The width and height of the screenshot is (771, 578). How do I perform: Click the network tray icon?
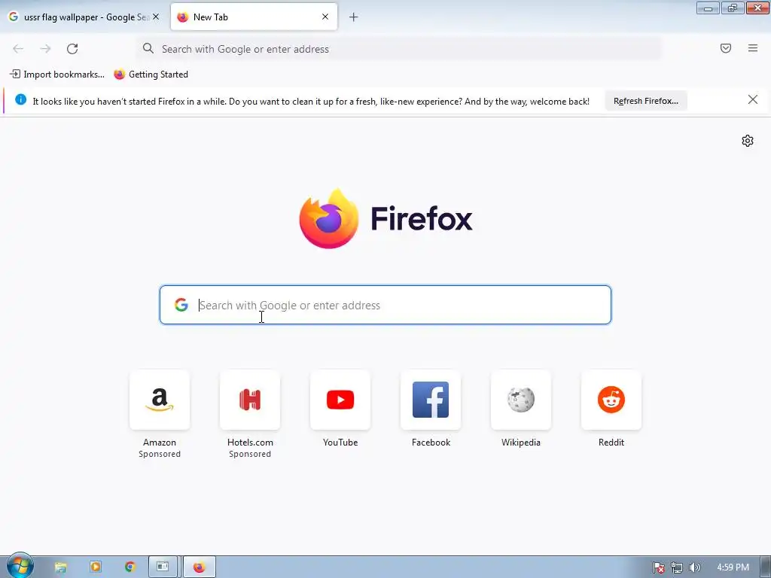point(677,567)
